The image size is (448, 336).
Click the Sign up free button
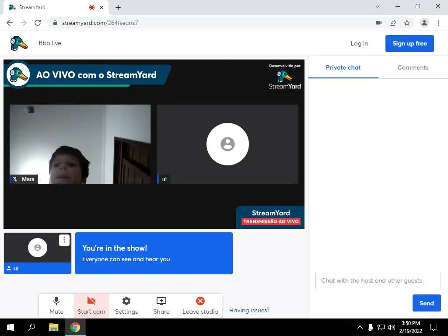tap(409, 43)
